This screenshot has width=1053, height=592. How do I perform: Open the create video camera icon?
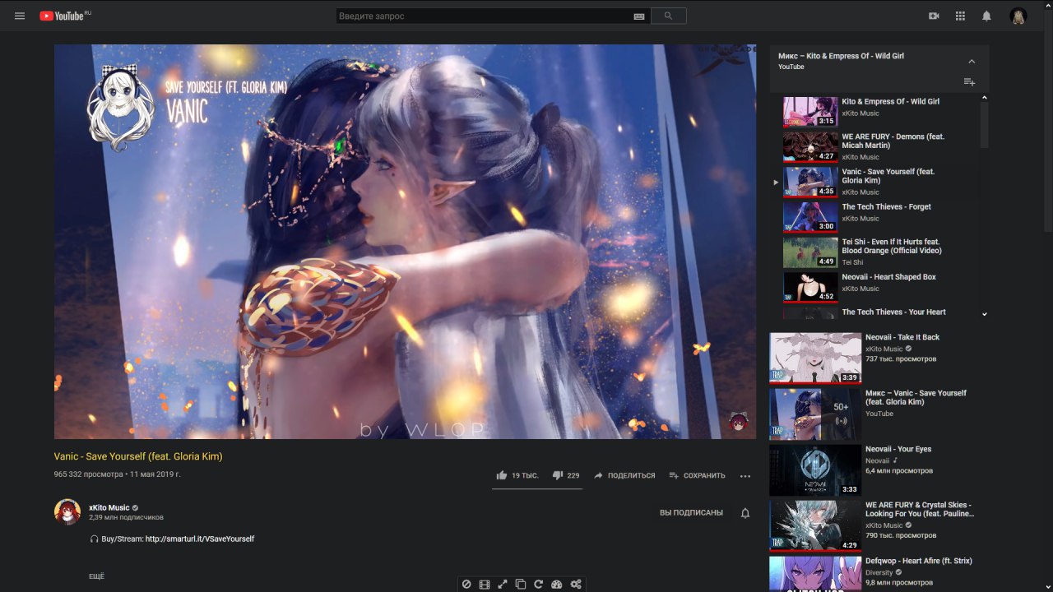coord(934,16)
